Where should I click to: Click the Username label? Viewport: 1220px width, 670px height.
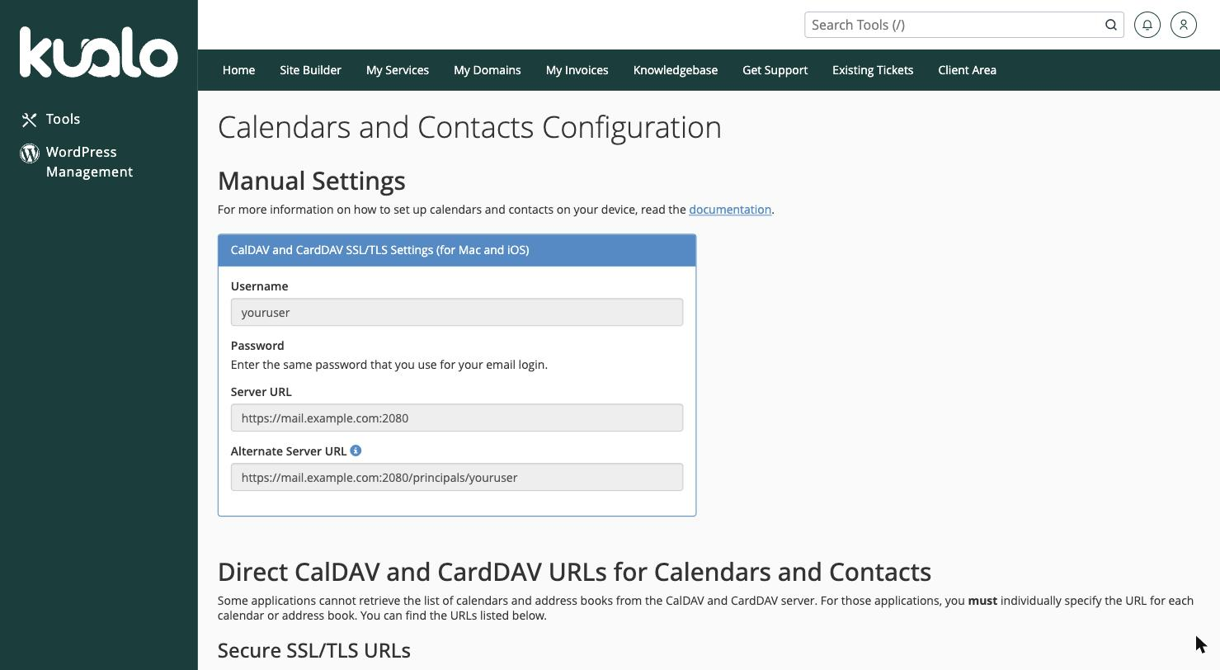(259, 286)
